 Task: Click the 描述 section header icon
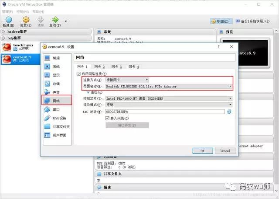pyautogui.click(x=99, y=187)
